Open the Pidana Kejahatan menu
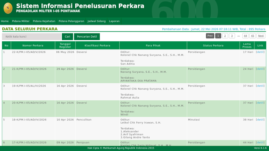This screenshot has height=151, width=269. tap(44, 21)
